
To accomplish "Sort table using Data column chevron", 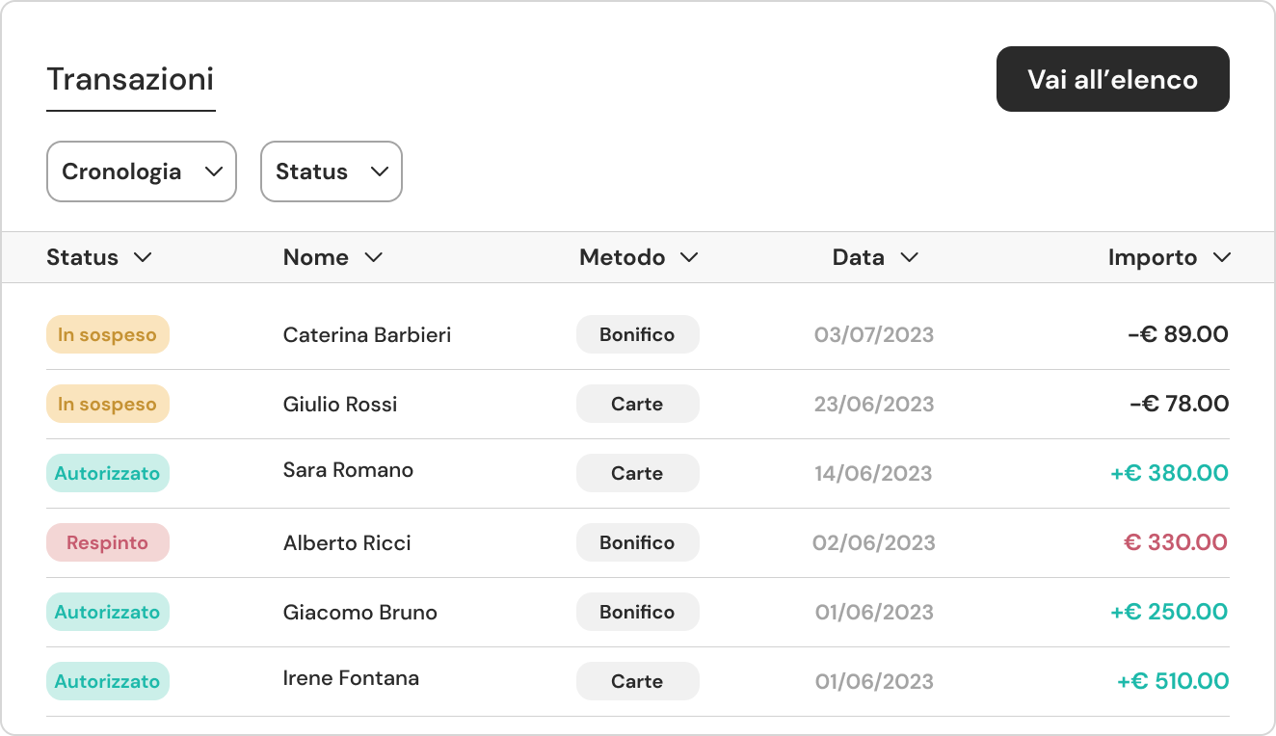I will [x=908, y=257].
